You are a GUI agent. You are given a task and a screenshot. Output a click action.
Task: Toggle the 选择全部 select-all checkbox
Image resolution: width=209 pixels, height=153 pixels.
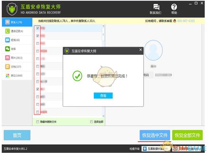click(x=91, y=122)
